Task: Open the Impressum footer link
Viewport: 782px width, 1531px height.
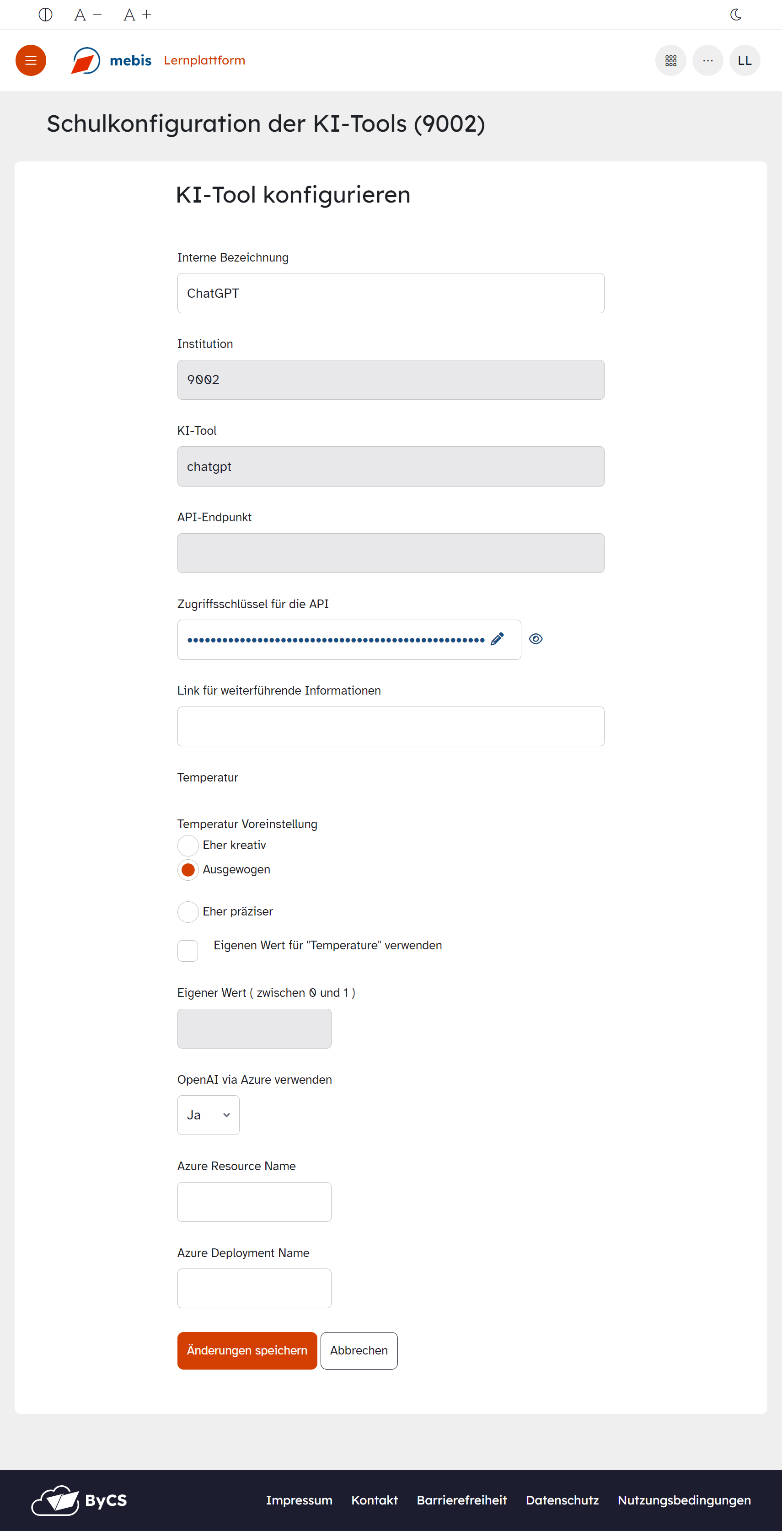Action: 299,1500
